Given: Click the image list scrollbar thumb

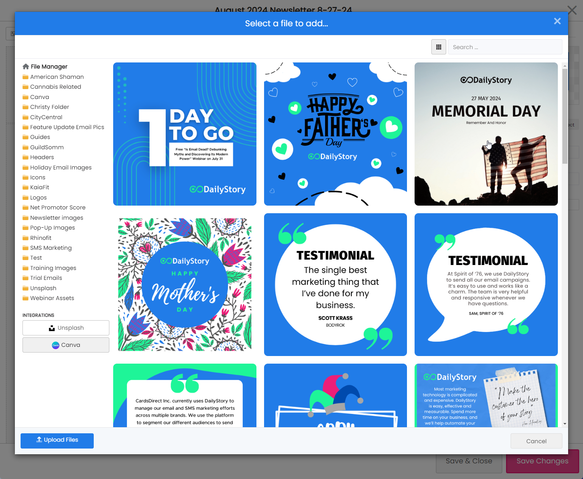Looking at the screenshot, I should (x=565, y=116).
